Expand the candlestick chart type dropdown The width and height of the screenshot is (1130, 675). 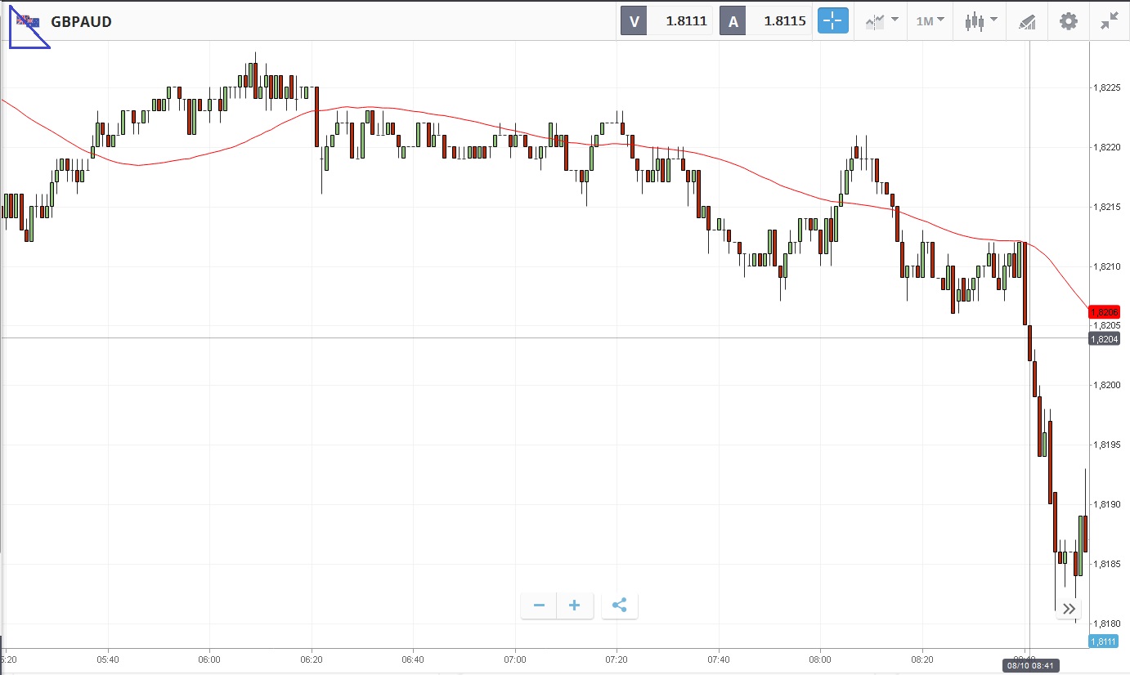(980, 21)
